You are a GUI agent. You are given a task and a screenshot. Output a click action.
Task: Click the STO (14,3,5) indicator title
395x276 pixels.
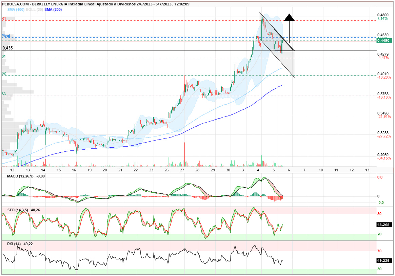click(x=17, y=210)
